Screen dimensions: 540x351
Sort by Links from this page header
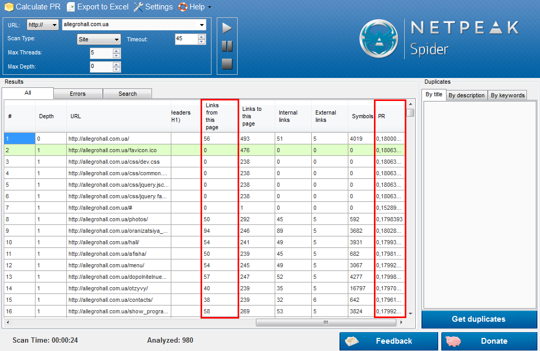220,117
